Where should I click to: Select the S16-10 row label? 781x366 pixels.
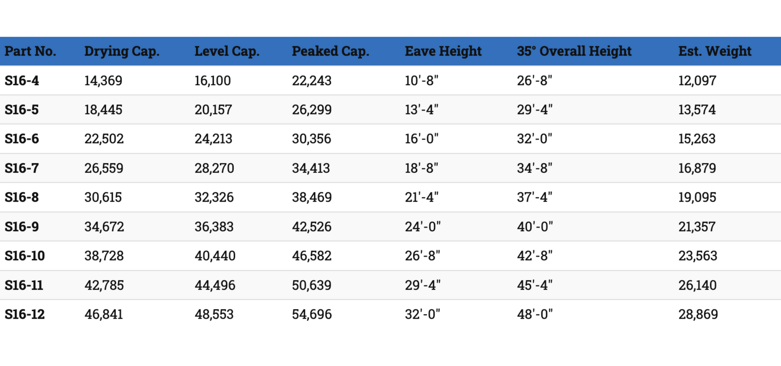[x=25, y=256]
